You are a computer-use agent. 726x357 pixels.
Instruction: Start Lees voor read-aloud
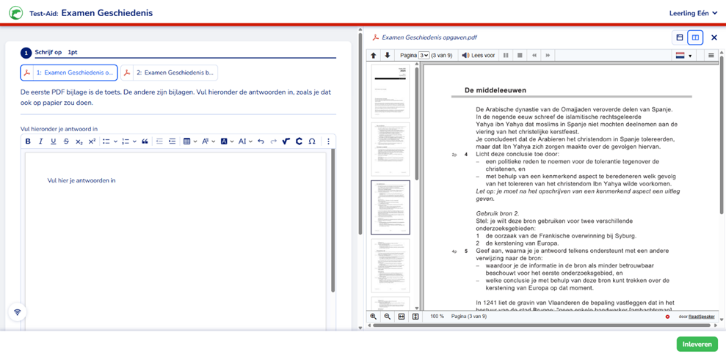478,56
